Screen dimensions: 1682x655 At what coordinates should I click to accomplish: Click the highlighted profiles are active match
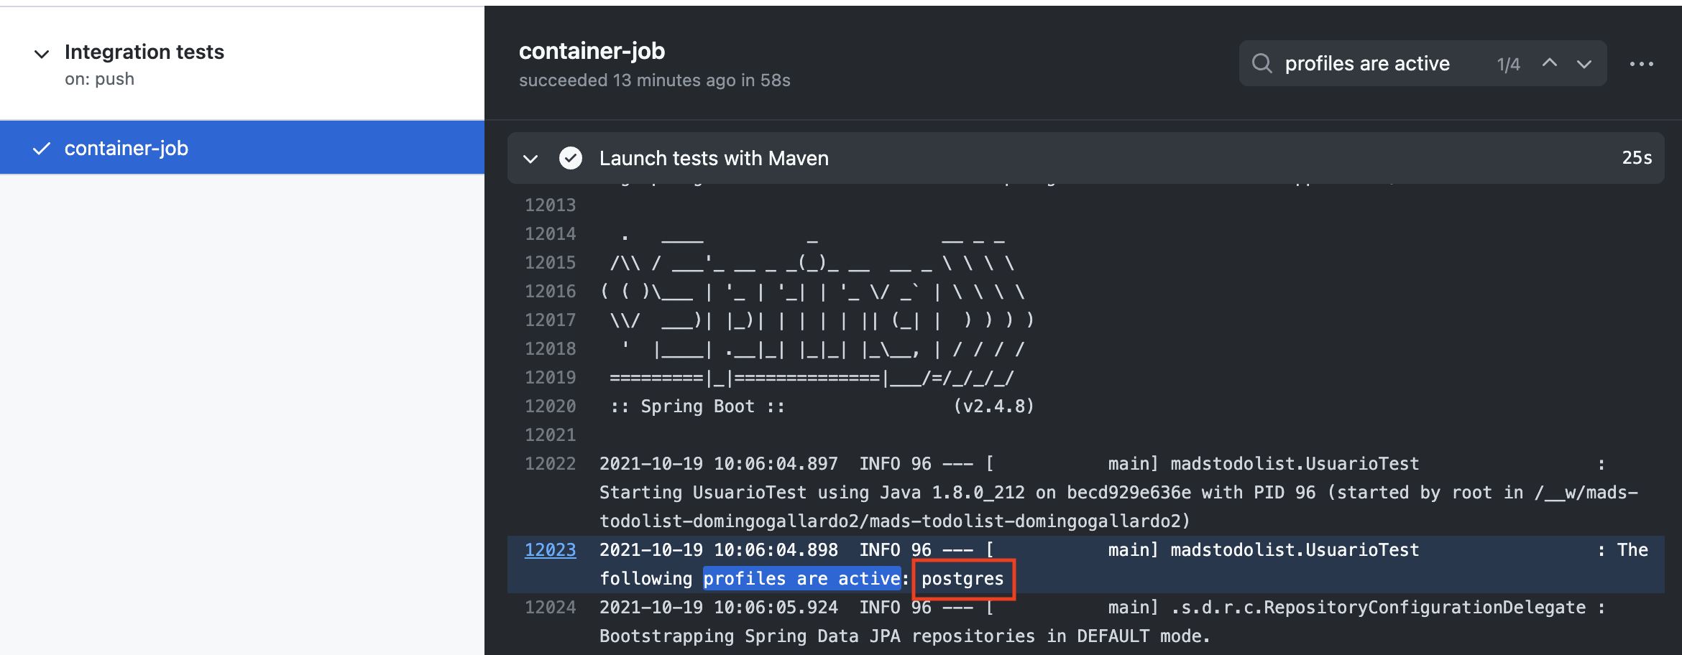click(x=801, y=578)
